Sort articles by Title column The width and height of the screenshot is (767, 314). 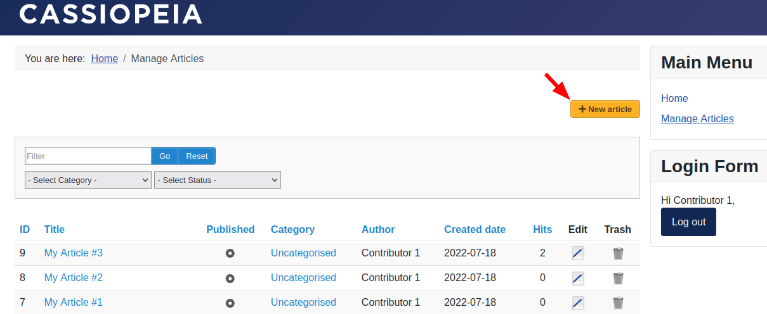tap(55, 229)
